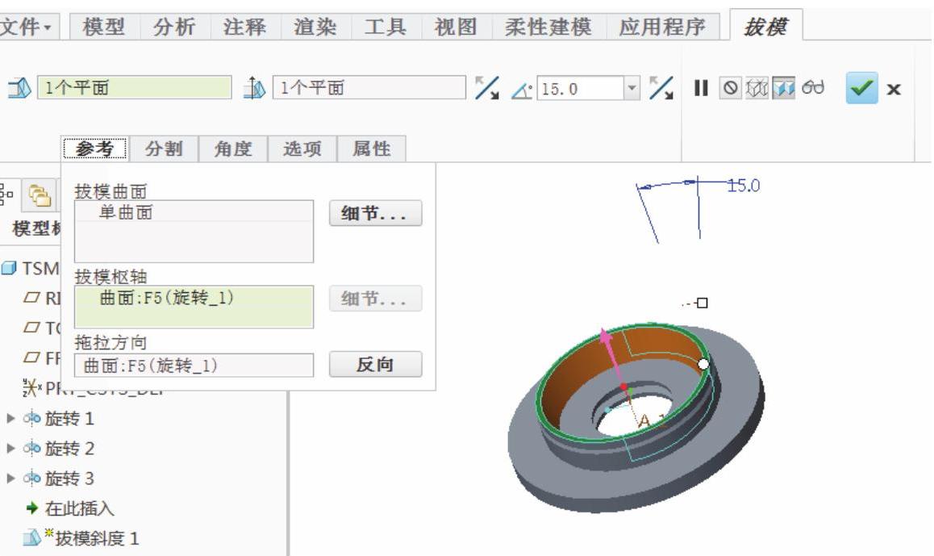
Task: Click the draft angle icon
Action: tap(522, 90)
